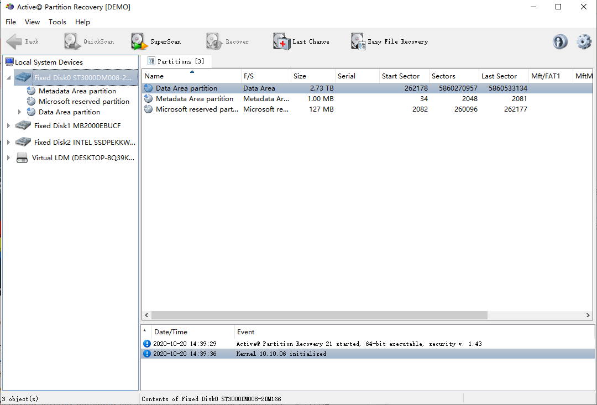Open the info/about icon
Viewport: 597px width, 405px height.
point(559,41)
